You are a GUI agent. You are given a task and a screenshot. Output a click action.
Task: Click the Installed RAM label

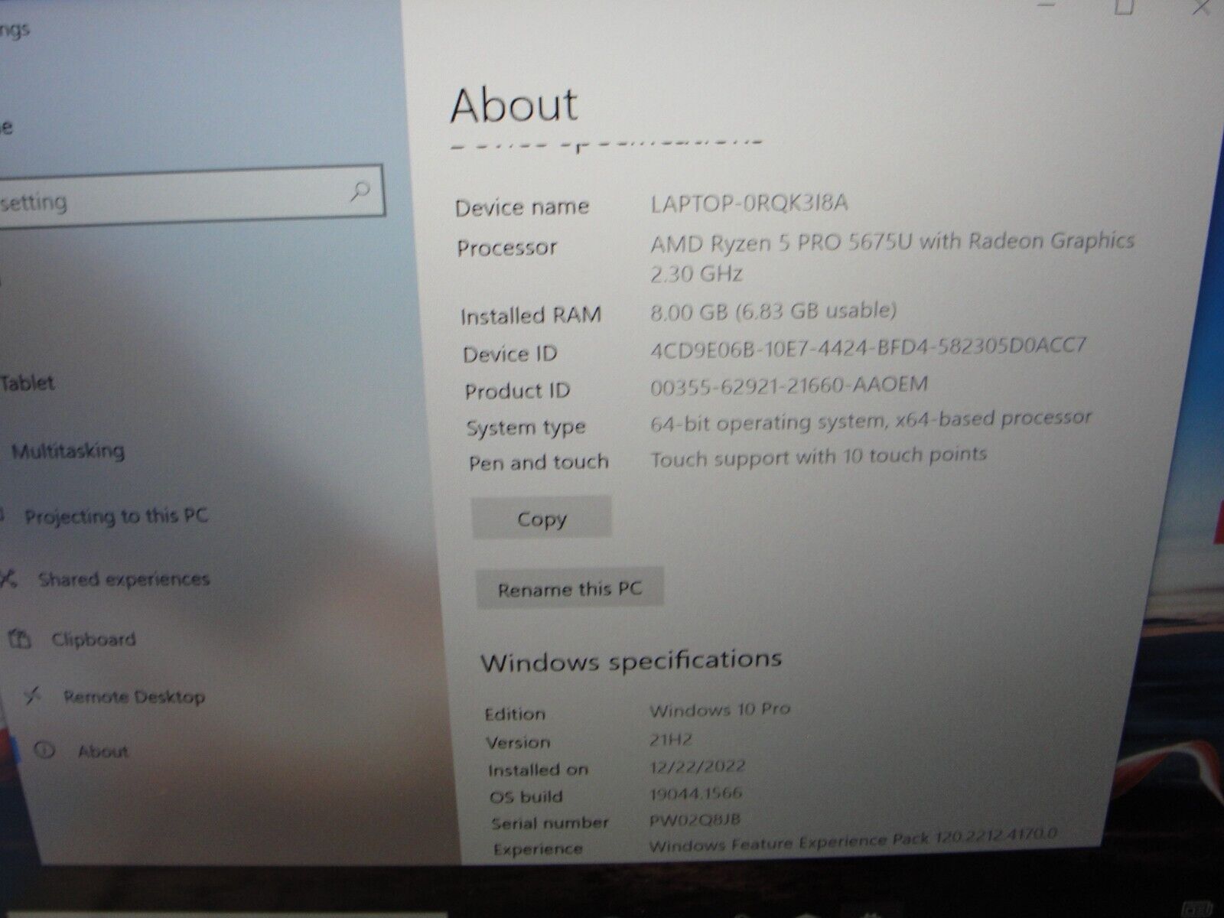pyautogui.click(x=531, y=315)
